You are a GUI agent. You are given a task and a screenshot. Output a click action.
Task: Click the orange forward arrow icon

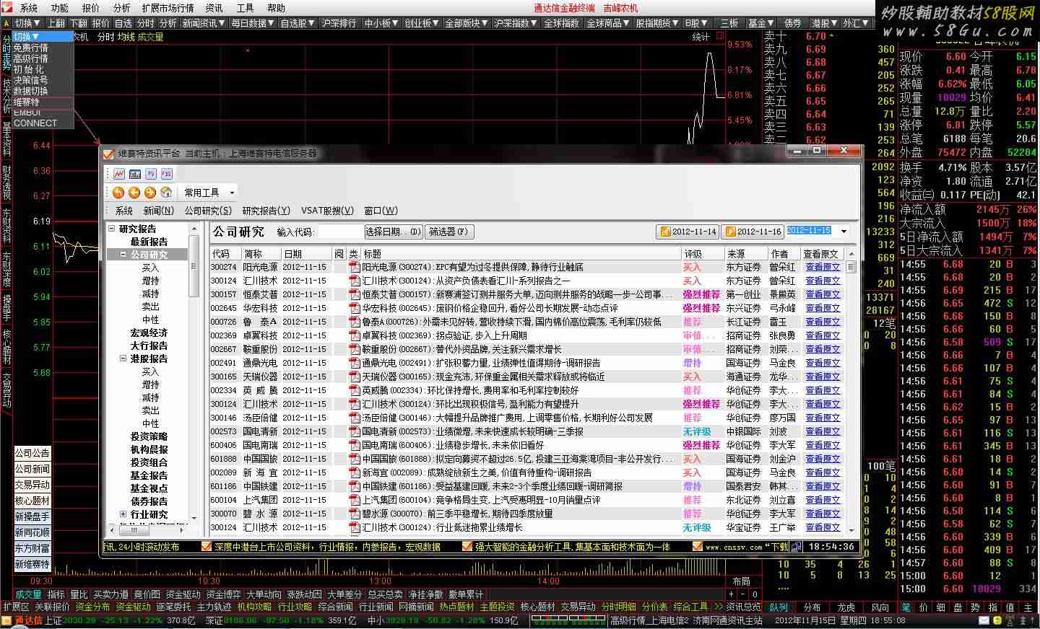150,193
